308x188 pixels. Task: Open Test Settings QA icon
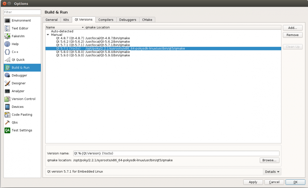7,130
